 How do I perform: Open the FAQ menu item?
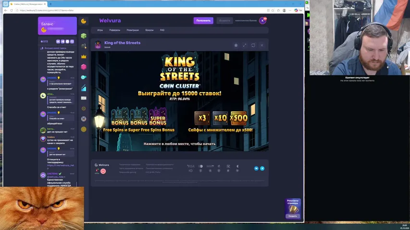point(162,30)
